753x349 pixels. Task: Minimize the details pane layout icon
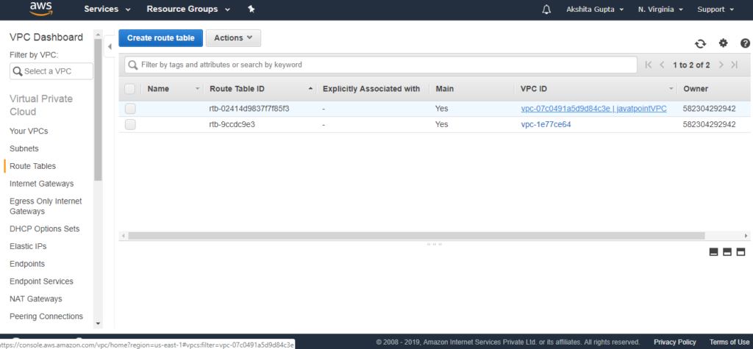pyautogui.click(x=713, y=252)
